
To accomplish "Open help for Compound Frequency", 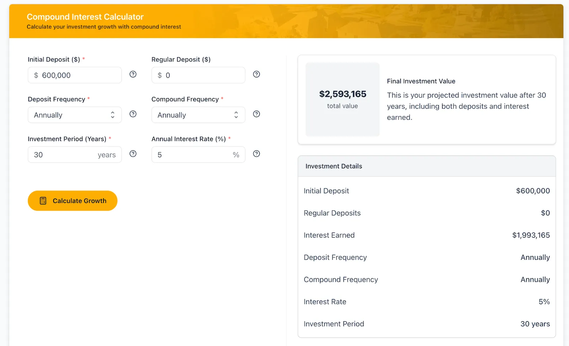I will tap(256, 114).
